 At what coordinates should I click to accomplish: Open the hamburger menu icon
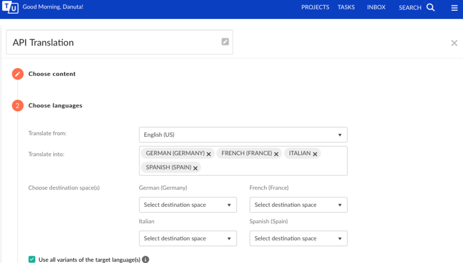click(455, 8)
